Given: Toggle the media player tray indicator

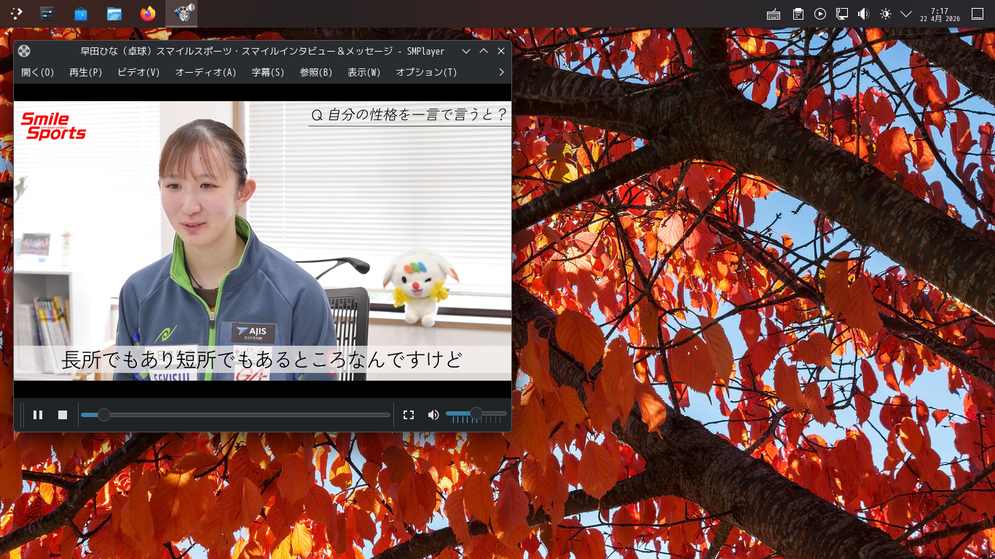Looking at the screenshot, I should (820, 13).
